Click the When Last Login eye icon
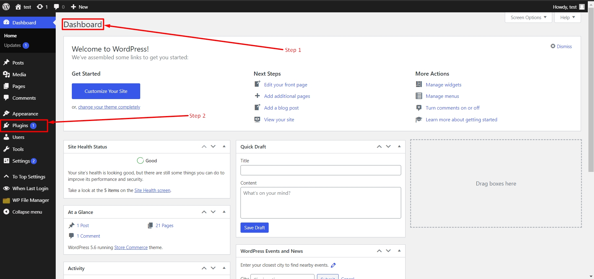 tap(6, 188)
